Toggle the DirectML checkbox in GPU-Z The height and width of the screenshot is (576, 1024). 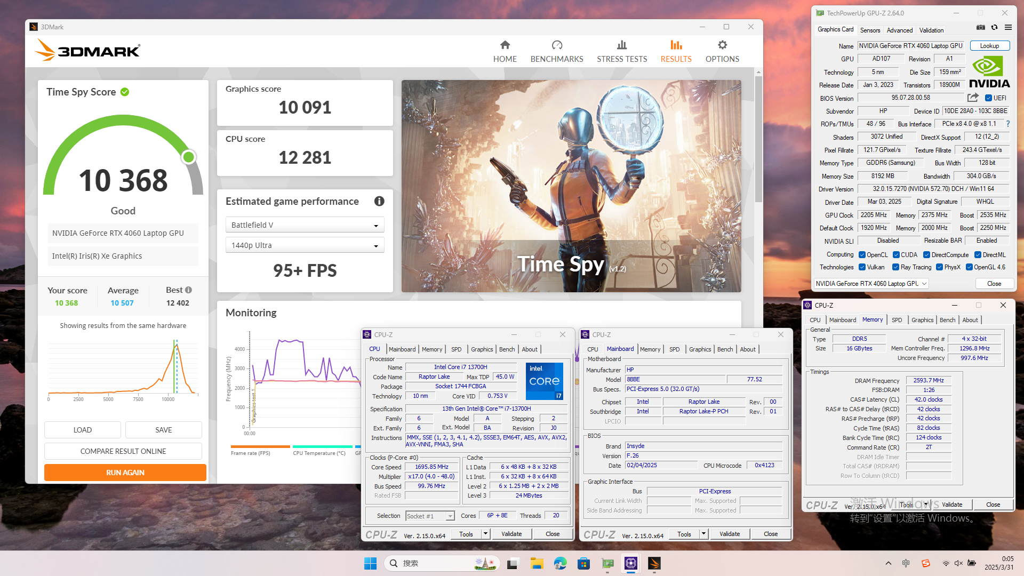(978, 255)
